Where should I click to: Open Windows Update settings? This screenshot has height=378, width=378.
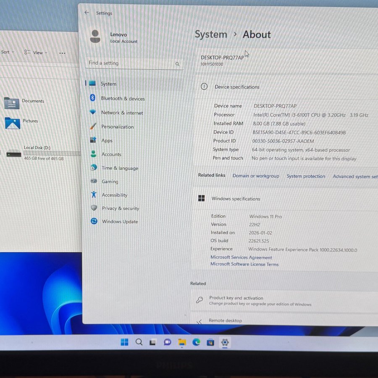pyautogui.click(x=120, y=222)
